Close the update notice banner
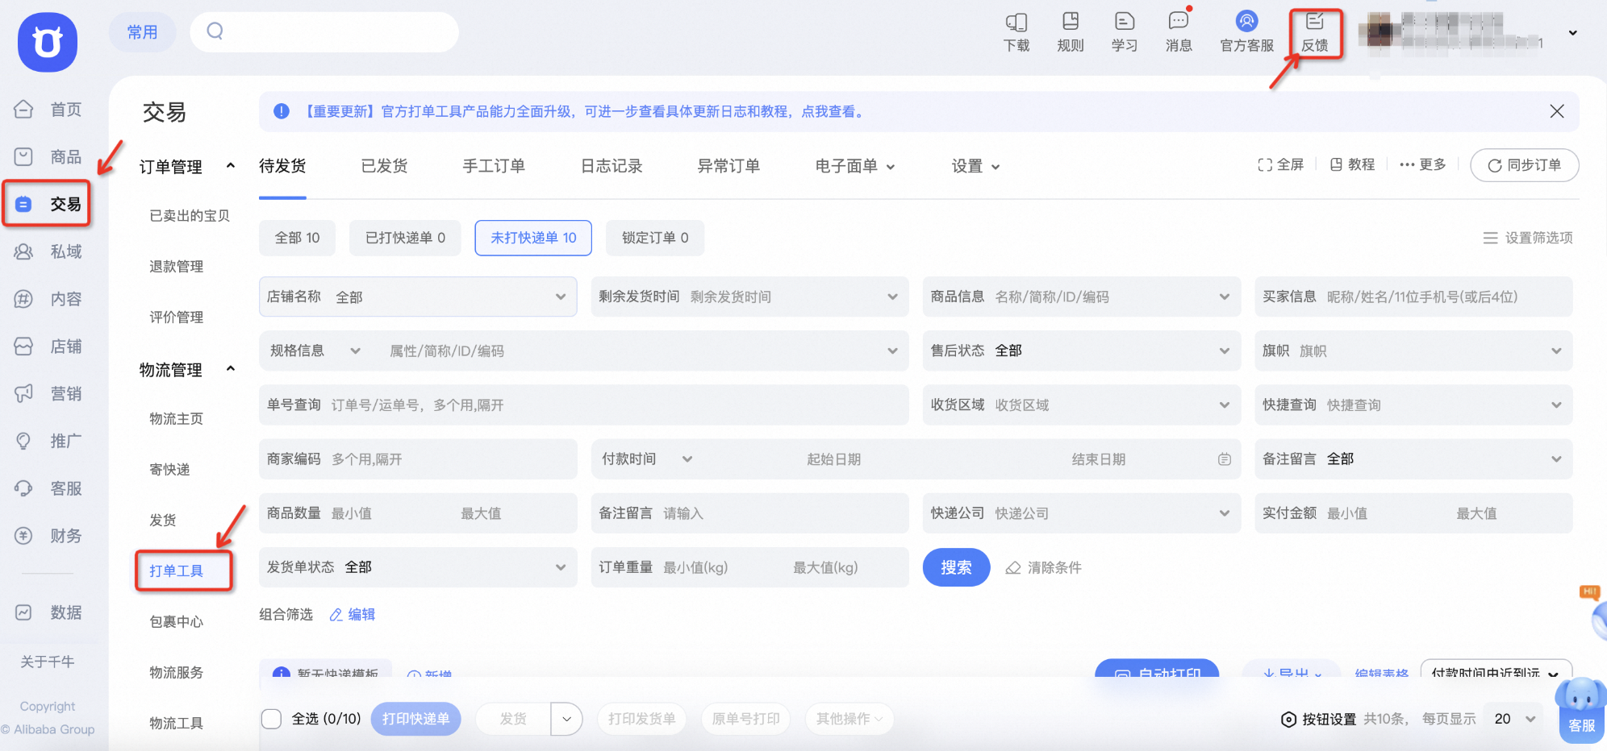The image size is (1607, 751). pyautogui.click(x=1557, y=111)
